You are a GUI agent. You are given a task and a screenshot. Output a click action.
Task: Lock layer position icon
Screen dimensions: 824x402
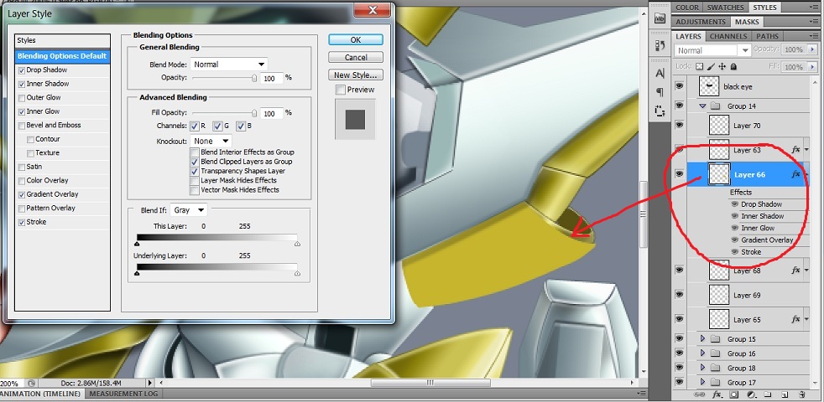(722, 67)
